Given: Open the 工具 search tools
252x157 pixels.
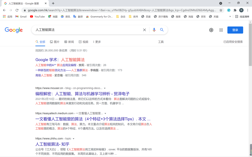Looking at the screenshot, I should [x=161, y=42].
